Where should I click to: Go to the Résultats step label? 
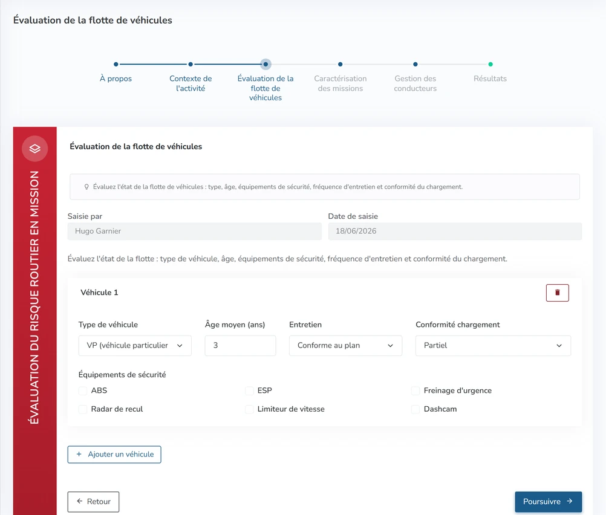click(x=490, y=79)
